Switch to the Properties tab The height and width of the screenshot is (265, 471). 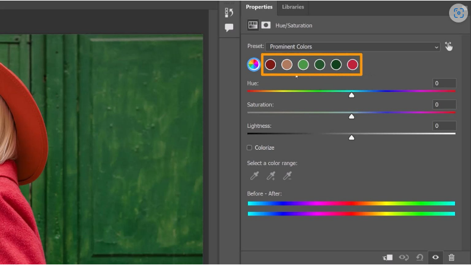[x=259, y=7]
